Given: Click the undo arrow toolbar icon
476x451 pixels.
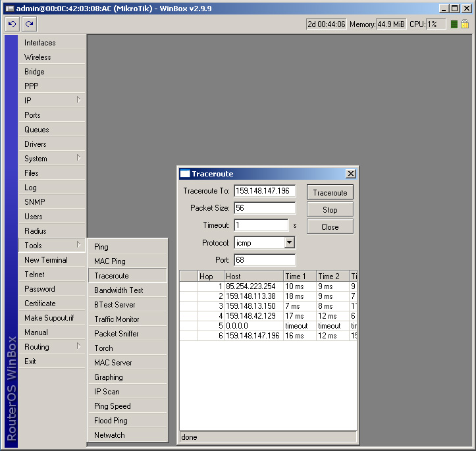Looking at the screenshot, I should (12, 24).
